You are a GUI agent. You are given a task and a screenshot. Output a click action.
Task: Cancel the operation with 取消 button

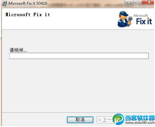pos(80,120)
